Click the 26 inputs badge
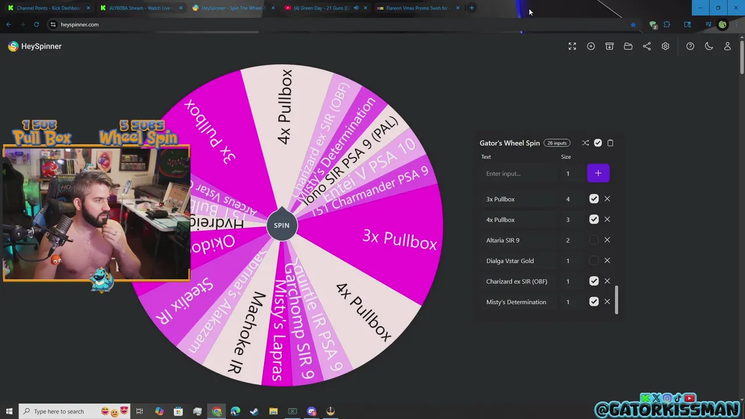The height and width of the screenshot is (419, 745). coord(557,143)
